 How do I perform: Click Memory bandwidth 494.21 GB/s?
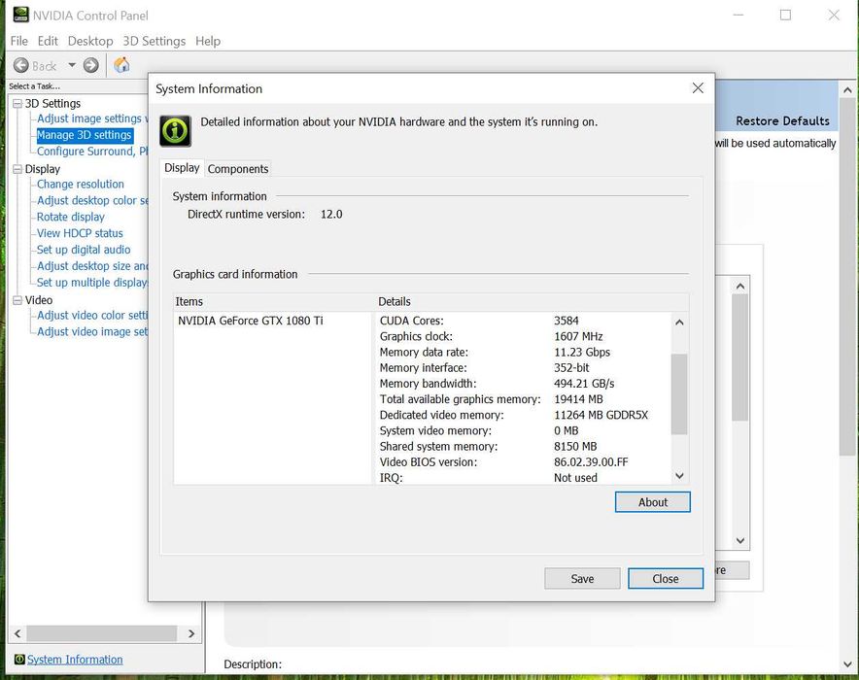click(584, 384)
